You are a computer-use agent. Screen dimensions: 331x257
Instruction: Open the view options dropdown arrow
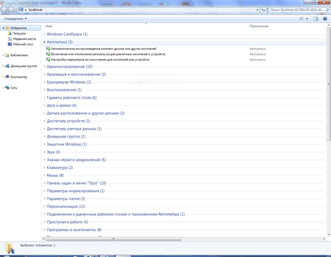307,19
